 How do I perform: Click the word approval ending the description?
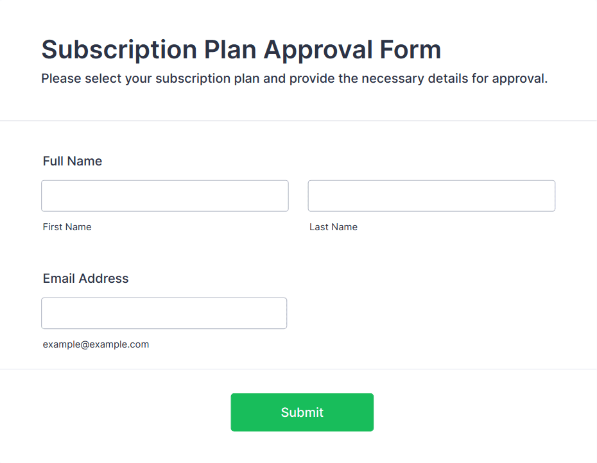point(520,79)
